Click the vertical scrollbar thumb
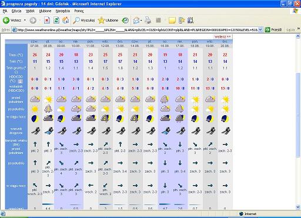This screenshot has width=301, height=218. (298, 115)
